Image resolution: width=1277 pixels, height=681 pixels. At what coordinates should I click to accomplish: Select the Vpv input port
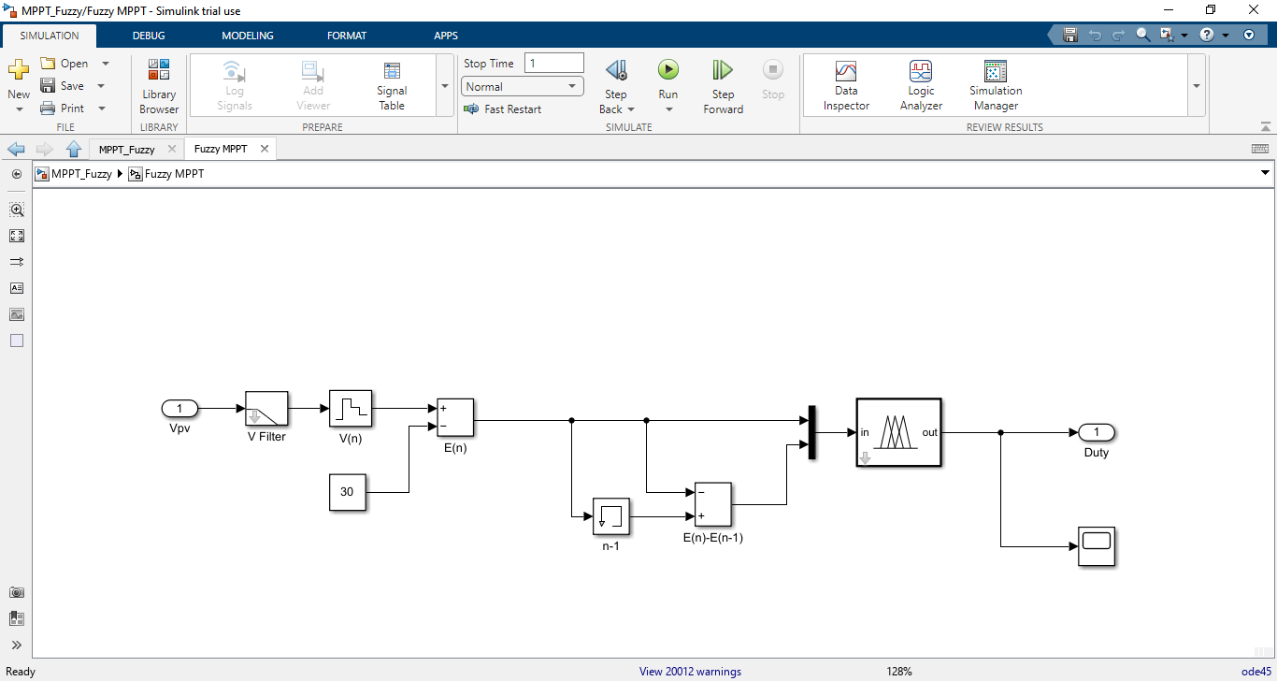[179, 408]
